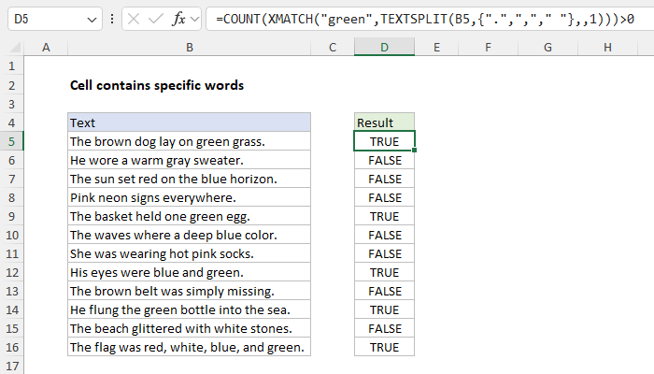Select column C header
Screen dimensions: 654x374
click(x=333, y=47)
